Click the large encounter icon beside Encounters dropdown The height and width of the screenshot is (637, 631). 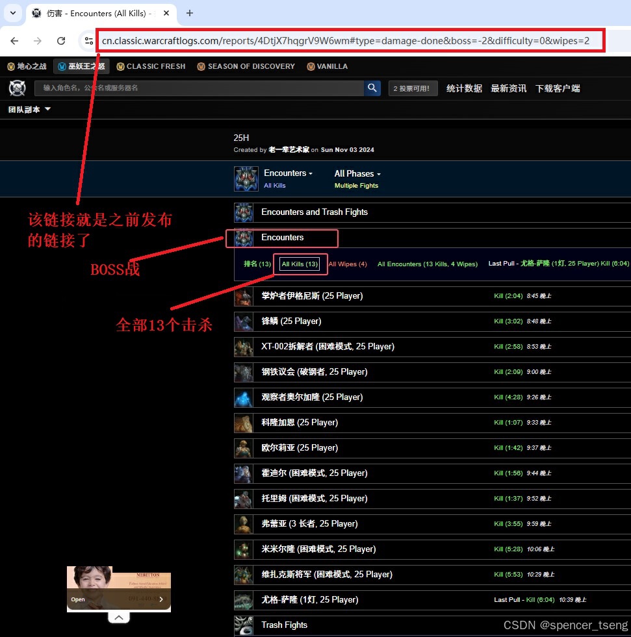(246, 179)
